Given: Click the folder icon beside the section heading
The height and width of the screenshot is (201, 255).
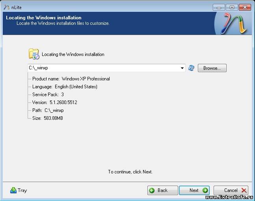Looking at the screenshot, I should (x=34, y=54).
